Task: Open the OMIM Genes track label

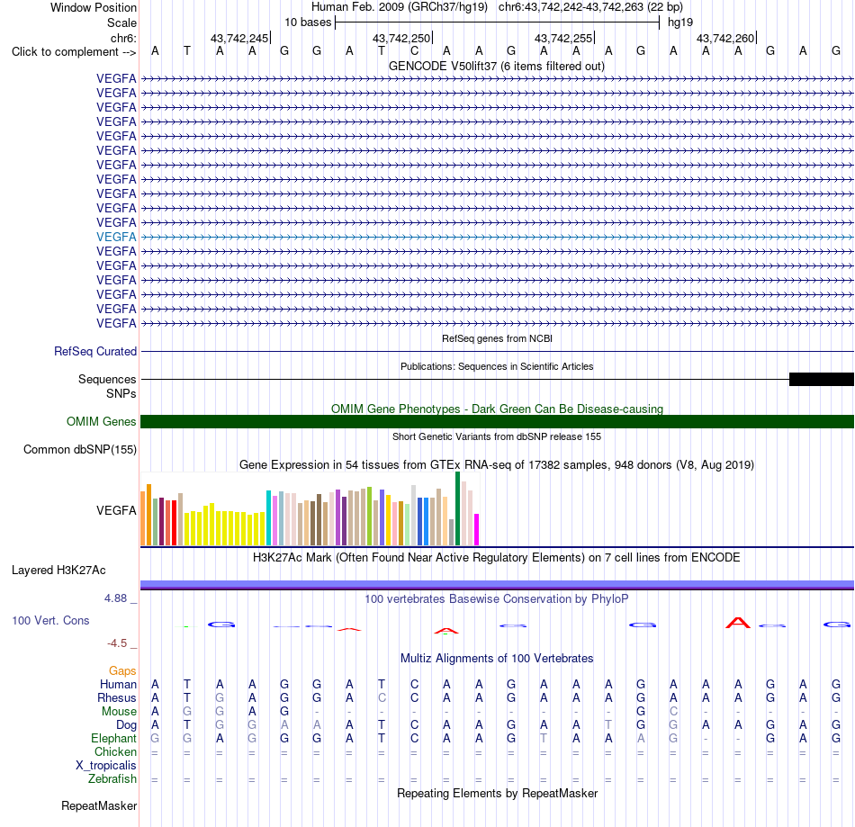Action: click(101, 421)
